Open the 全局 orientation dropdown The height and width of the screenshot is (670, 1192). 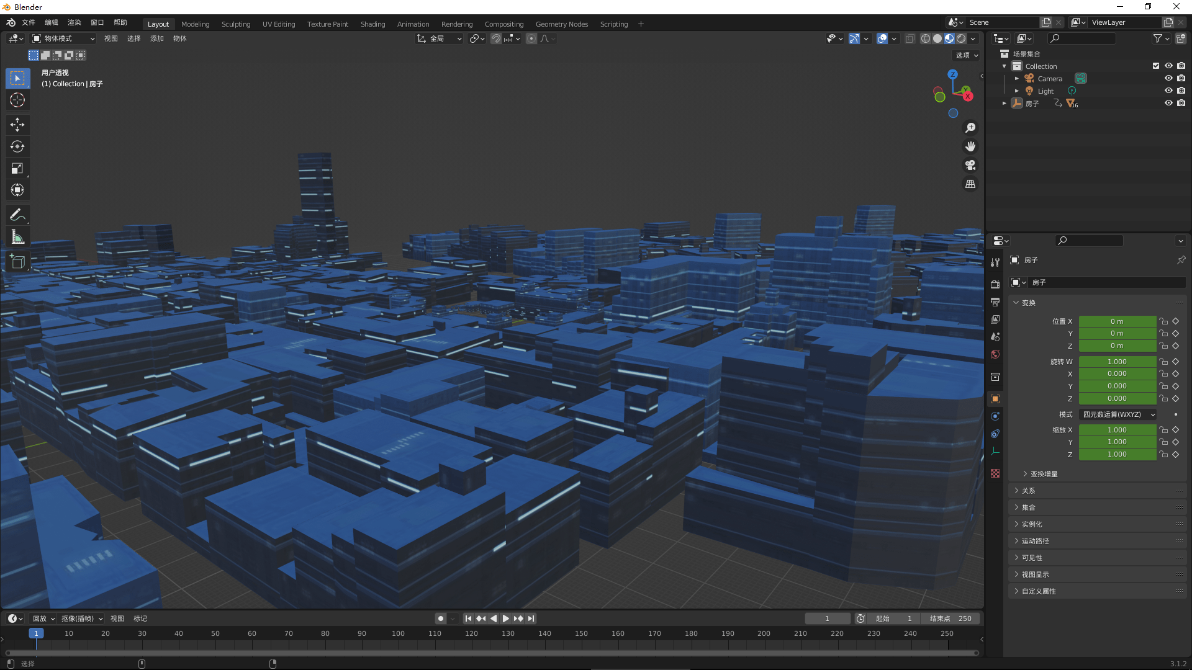point(440,38)
